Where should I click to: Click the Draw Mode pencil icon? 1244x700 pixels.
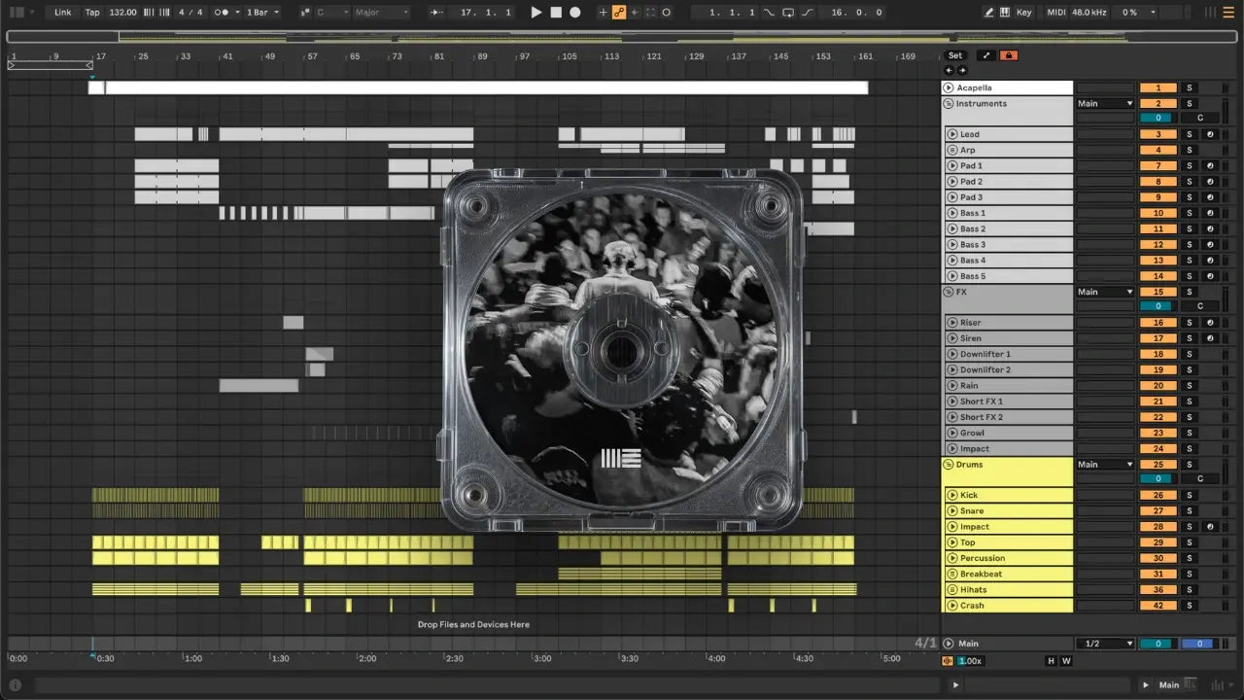click(989, 13)
